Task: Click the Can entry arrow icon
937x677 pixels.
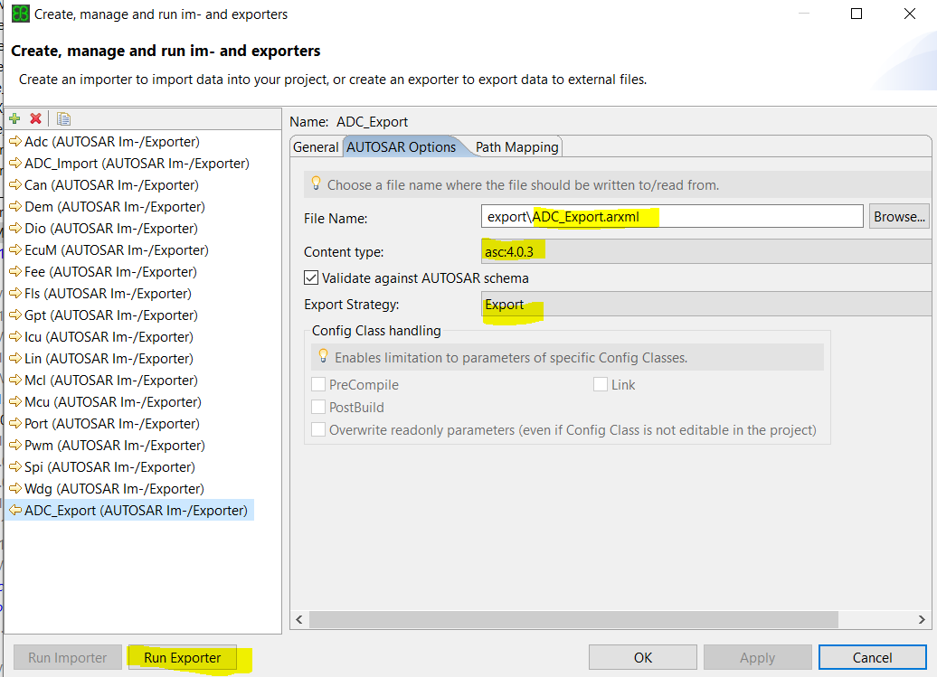Action: pyautogui.click(x=15, y=185)
